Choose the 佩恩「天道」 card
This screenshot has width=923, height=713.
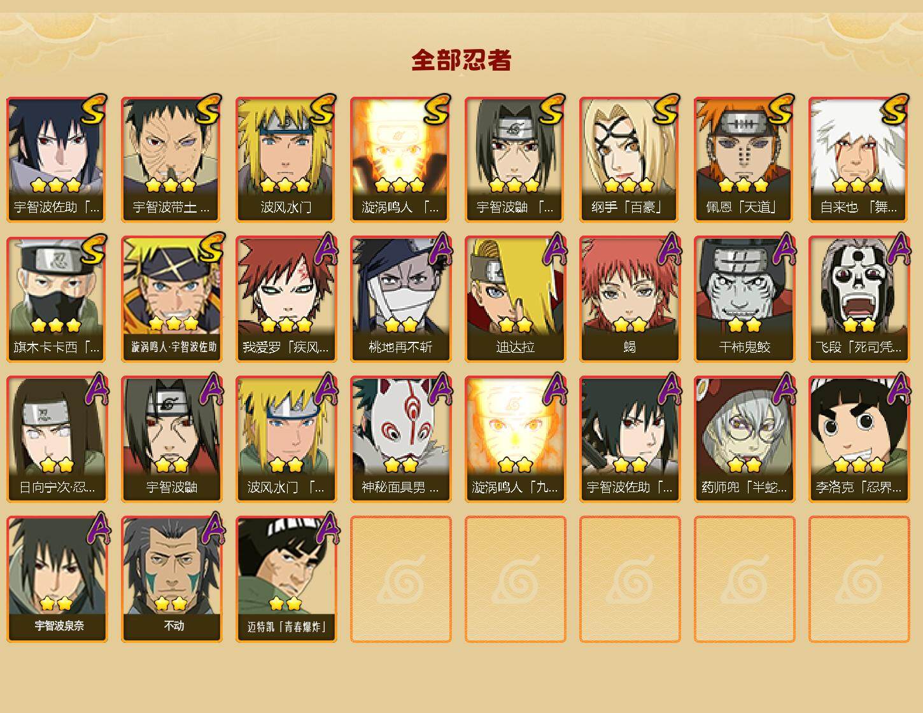coord(745,159)
